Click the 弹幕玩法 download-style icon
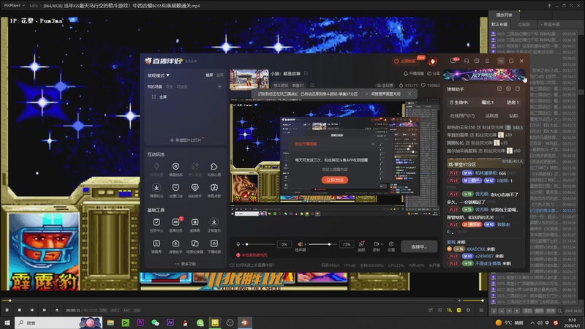Screen dimensions: 585x329 156,188
